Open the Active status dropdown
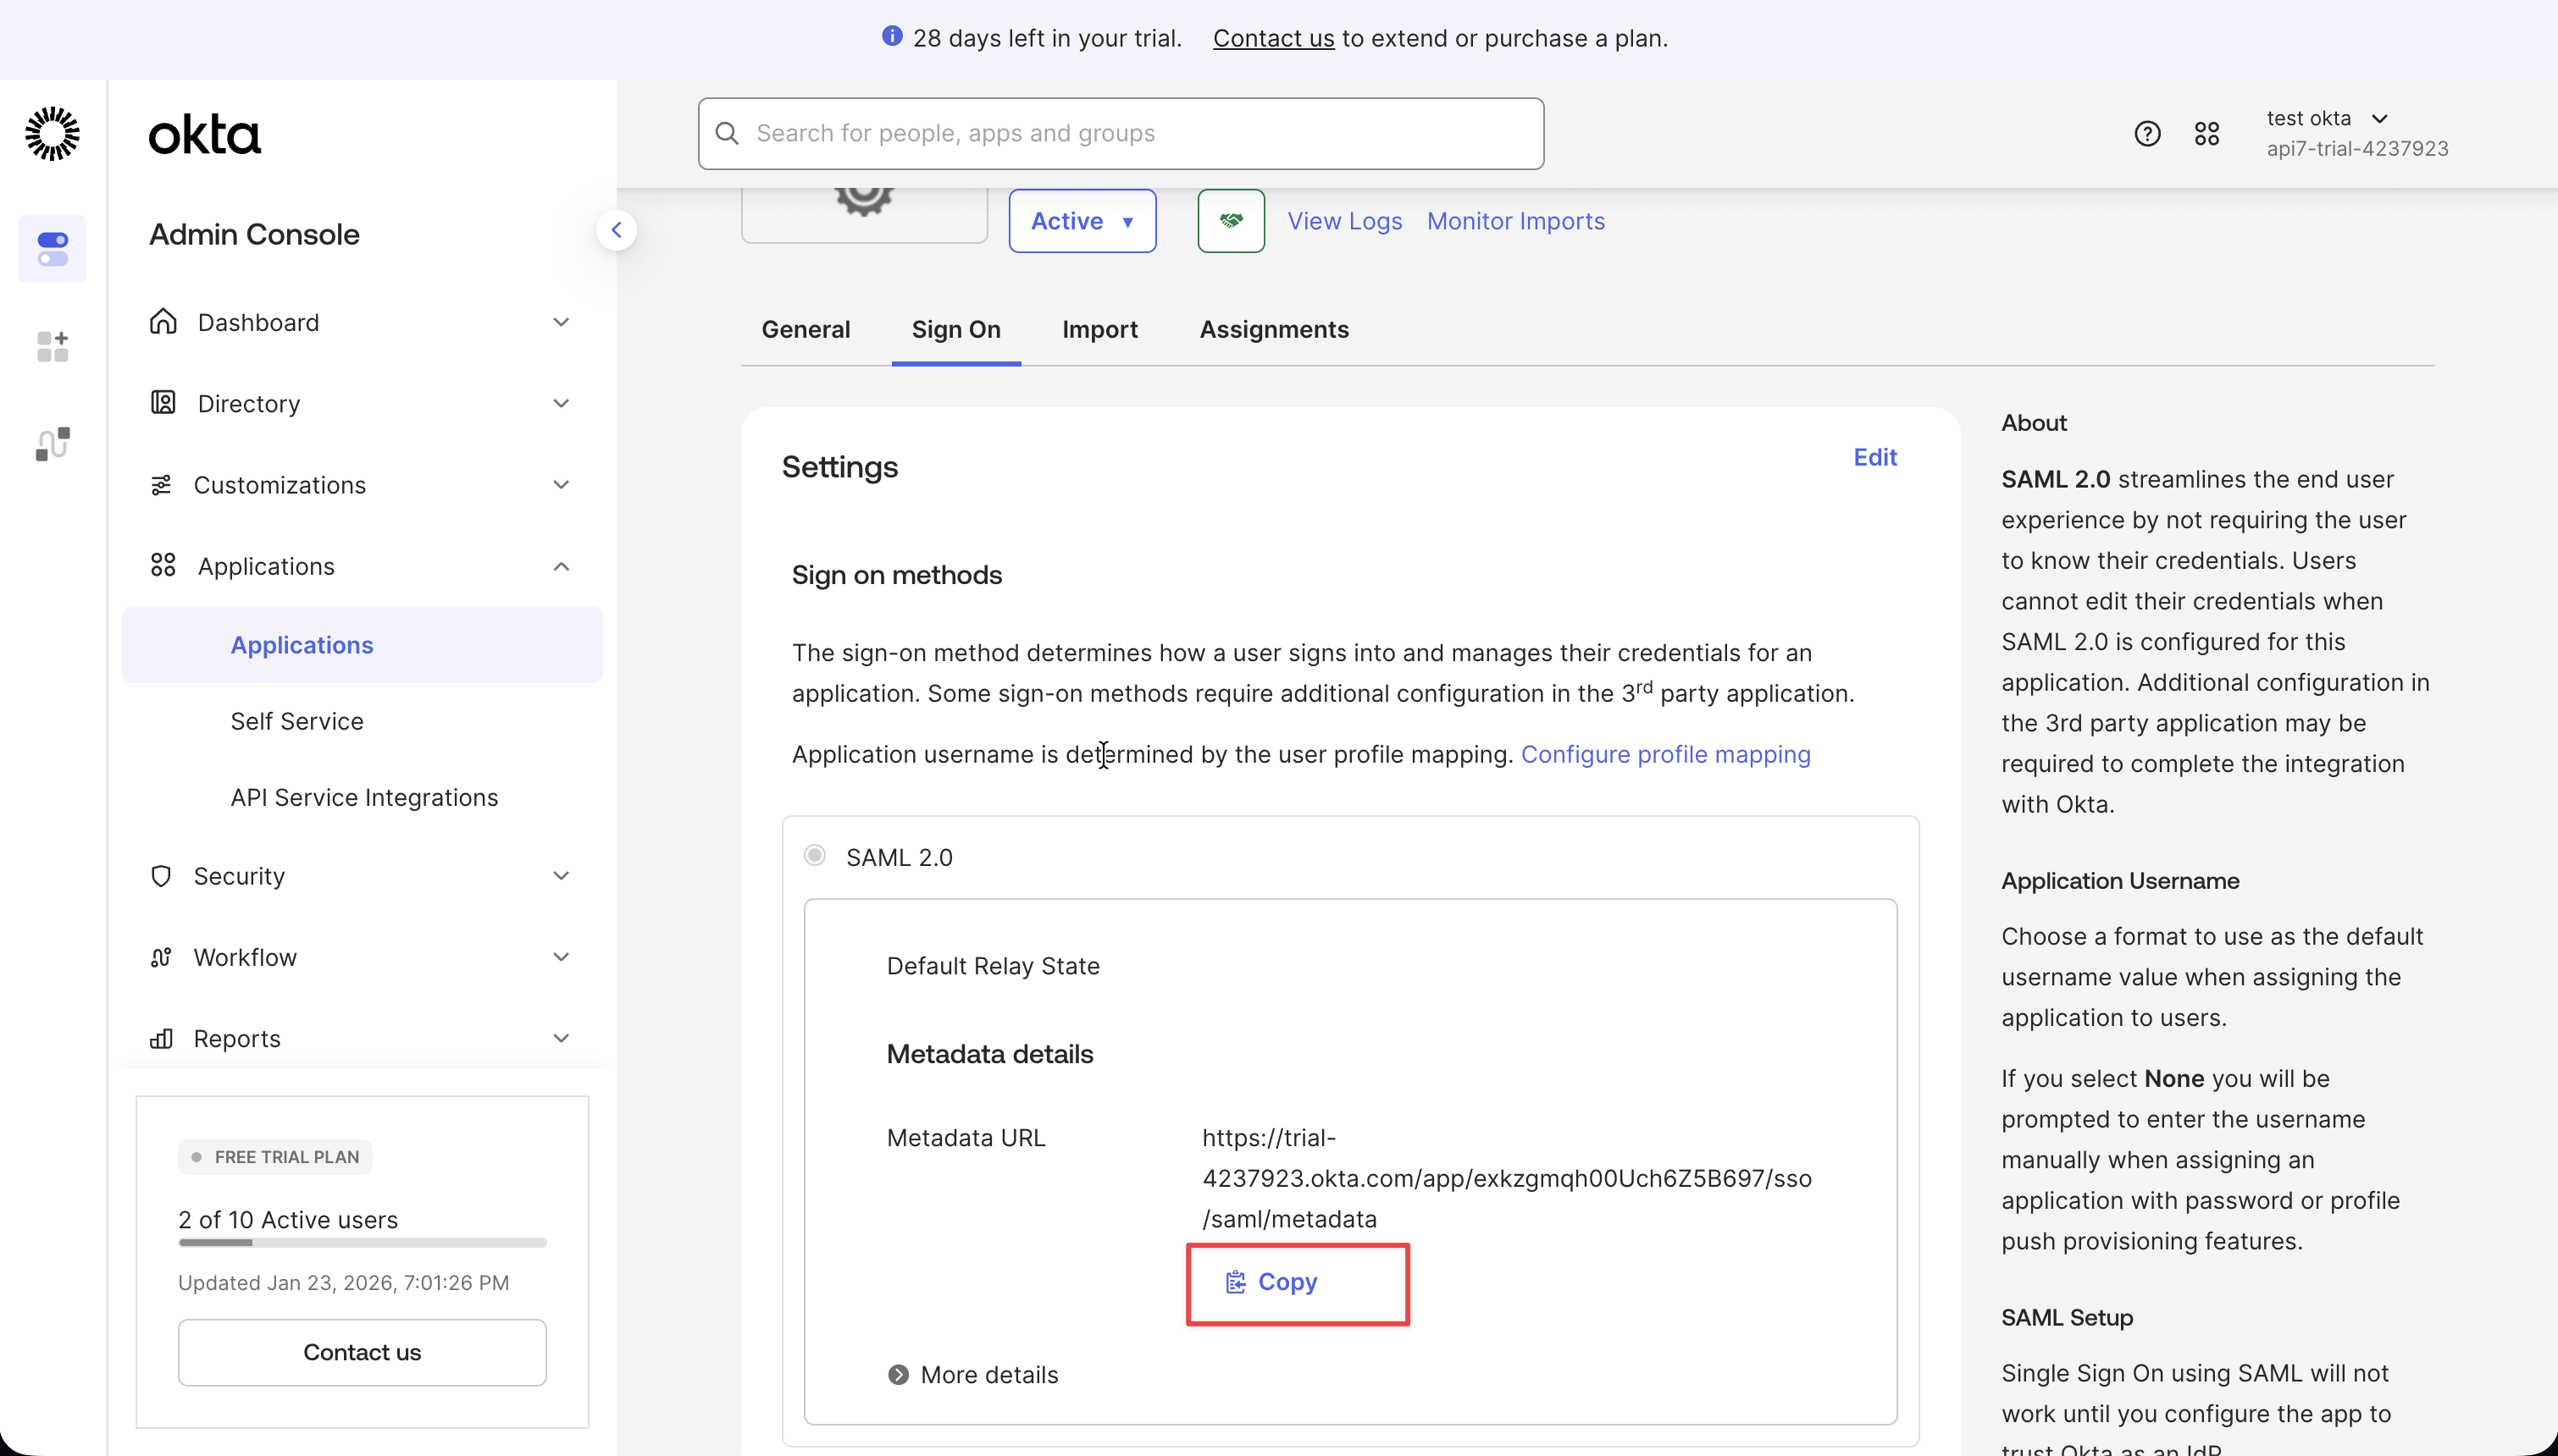The width and height of the screenshot is (2558, 1456). tap(1082, 221)
